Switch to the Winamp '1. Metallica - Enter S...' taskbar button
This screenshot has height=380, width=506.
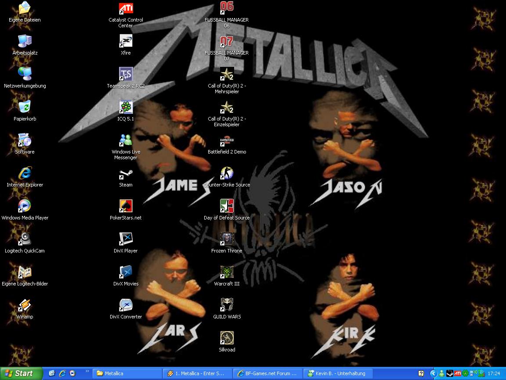(198, 373)
